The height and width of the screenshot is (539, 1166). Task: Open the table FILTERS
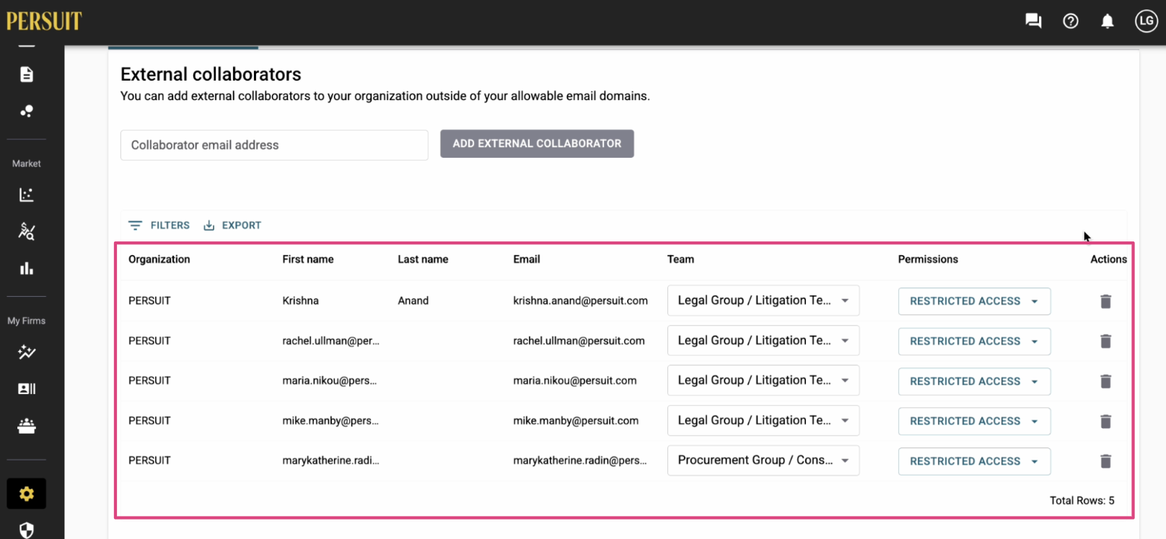click(159, 226)
